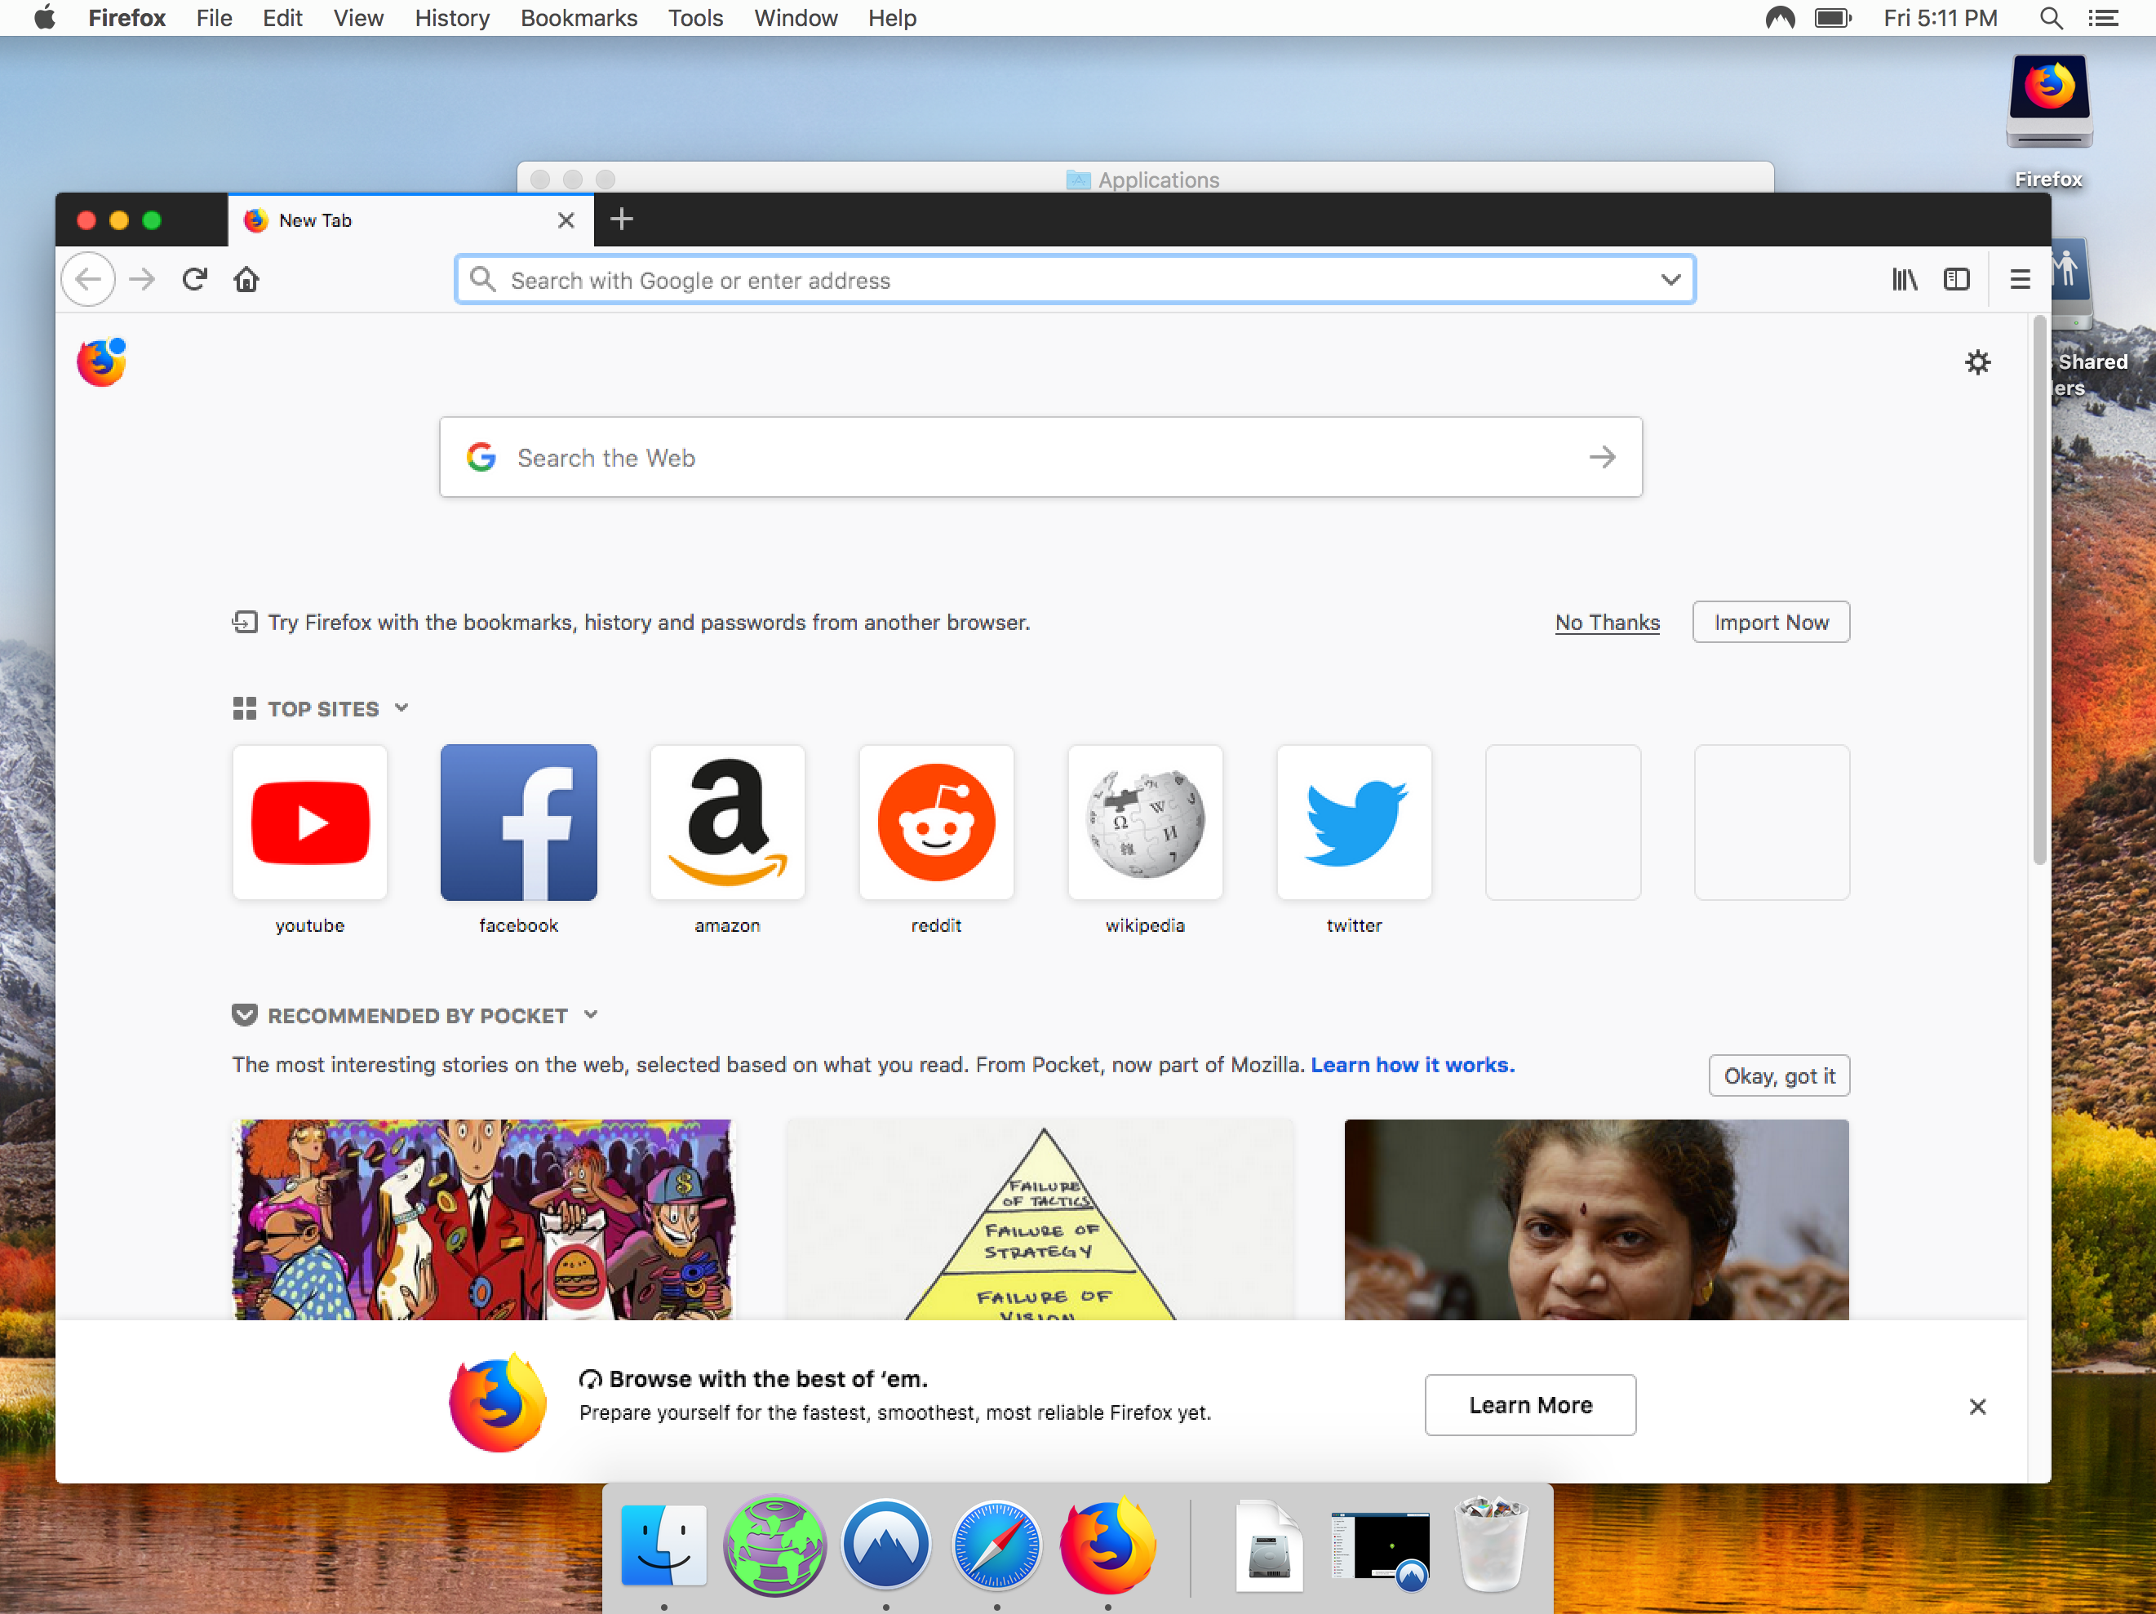Open the Firefox application menu
The height and width of the screenshot is (1614, 2156).
tap(126, 18)
